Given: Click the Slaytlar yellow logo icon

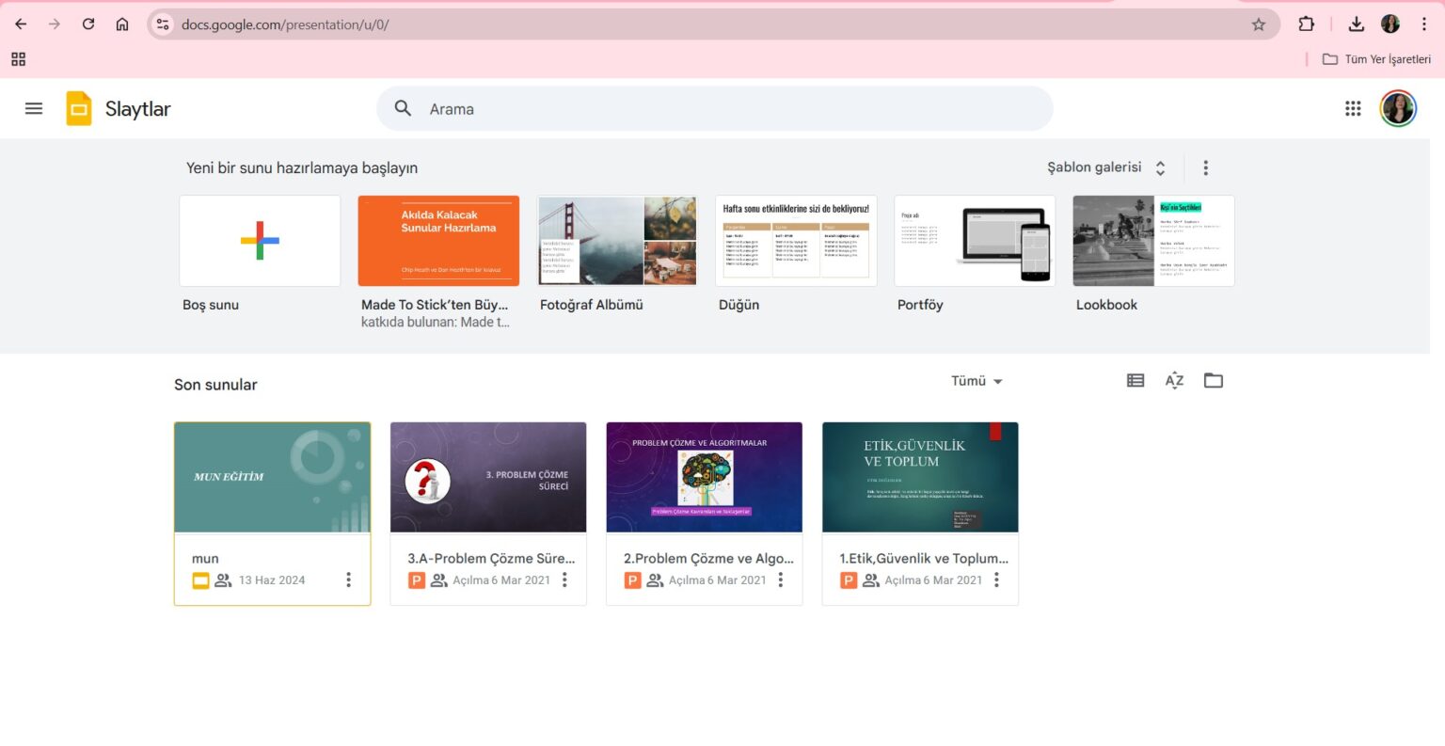Looking at the screenshot, I should [79, 109].
